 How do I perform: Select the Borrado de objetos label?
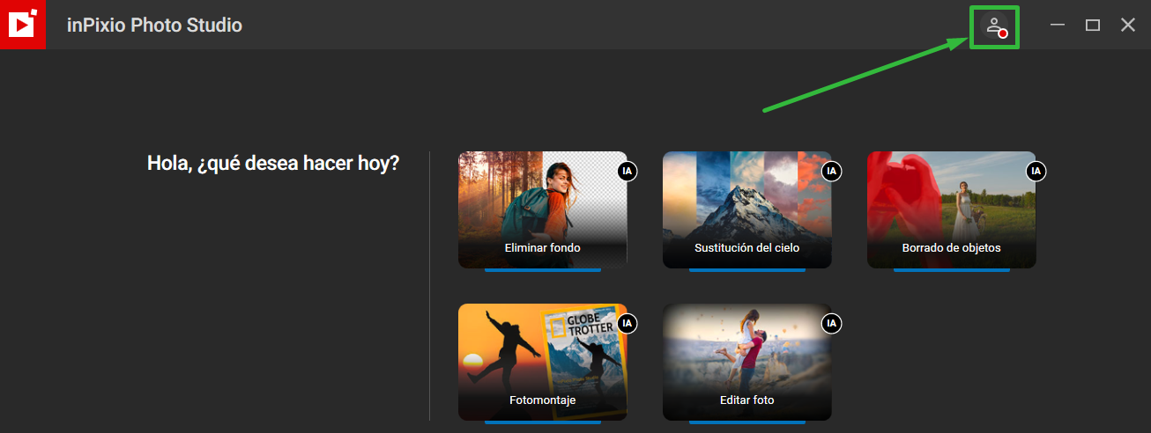(x=952, y=248)
